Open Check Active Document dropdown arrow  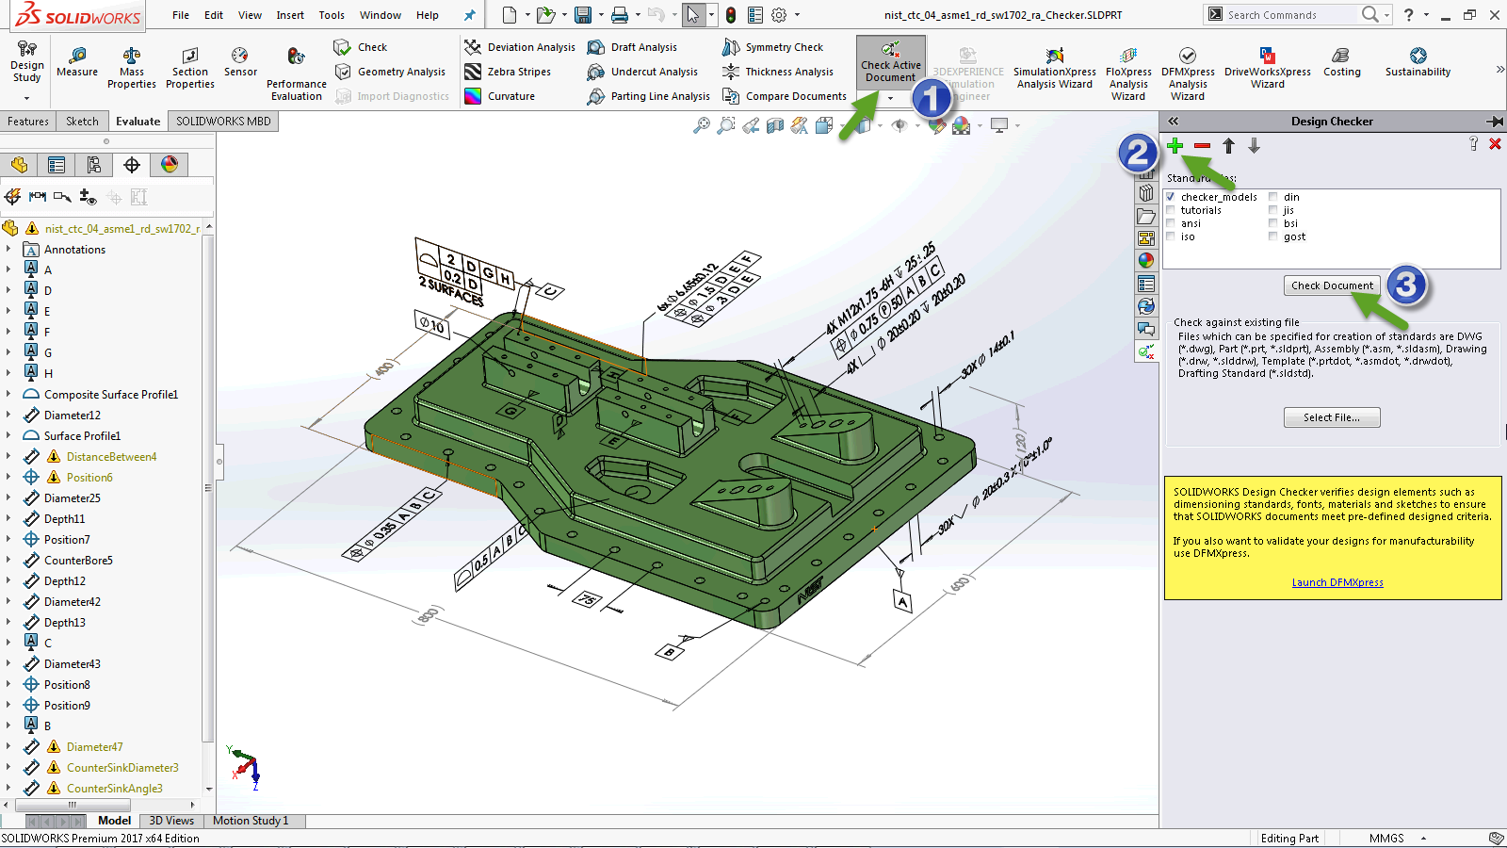[891, 98]
